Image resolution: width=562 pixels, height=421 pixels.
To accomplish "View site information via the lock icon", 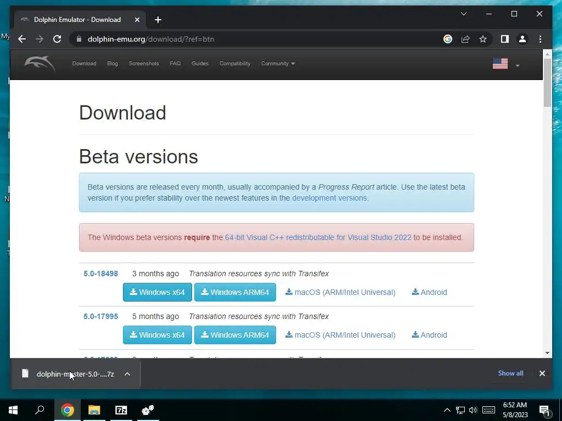I will click(x=79, y=39).
